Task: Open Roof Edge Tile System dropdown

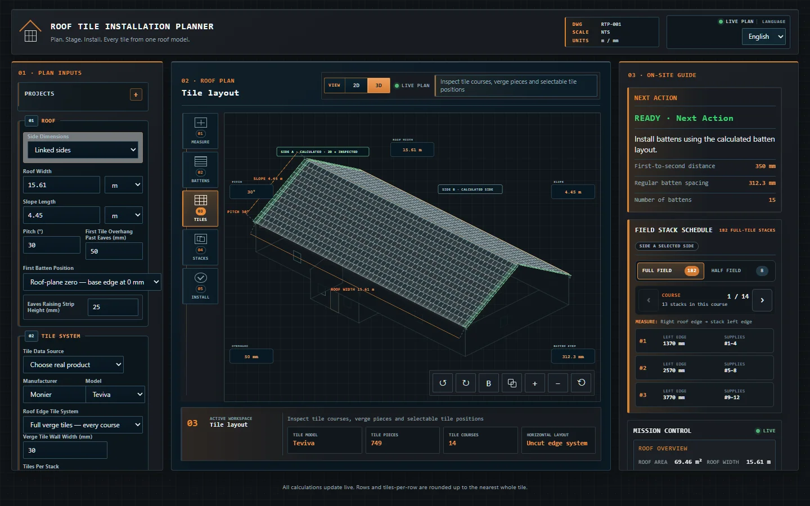Action: point(83,425)
